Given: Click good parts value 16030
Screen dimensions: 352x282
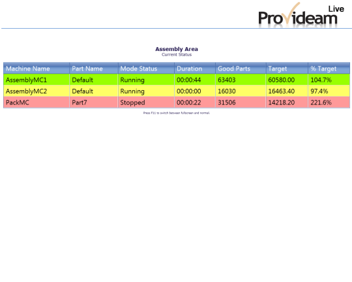Looking at the screenshot, I should 241,91.
